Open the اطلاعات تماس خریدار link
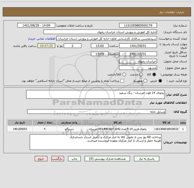The width and height of the screenshot is (194, 188). pyautogui.click(x=42, y=39)
